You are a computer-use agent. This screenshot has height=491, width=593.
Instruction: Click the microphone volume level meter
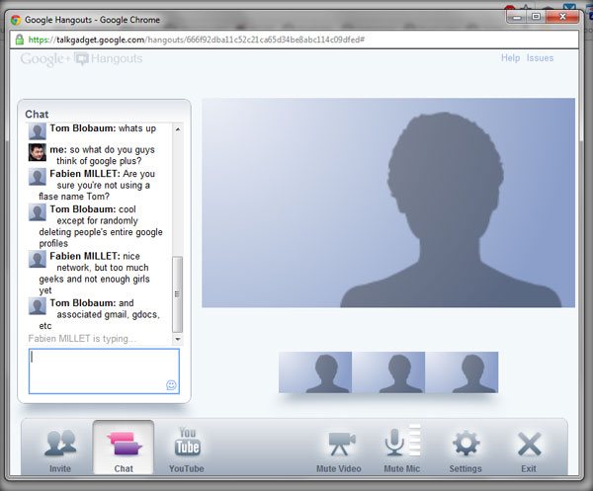click(415, 440)
